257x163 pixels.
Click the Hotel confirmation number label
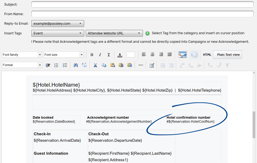pyautogui.click(x=188, y=117)
